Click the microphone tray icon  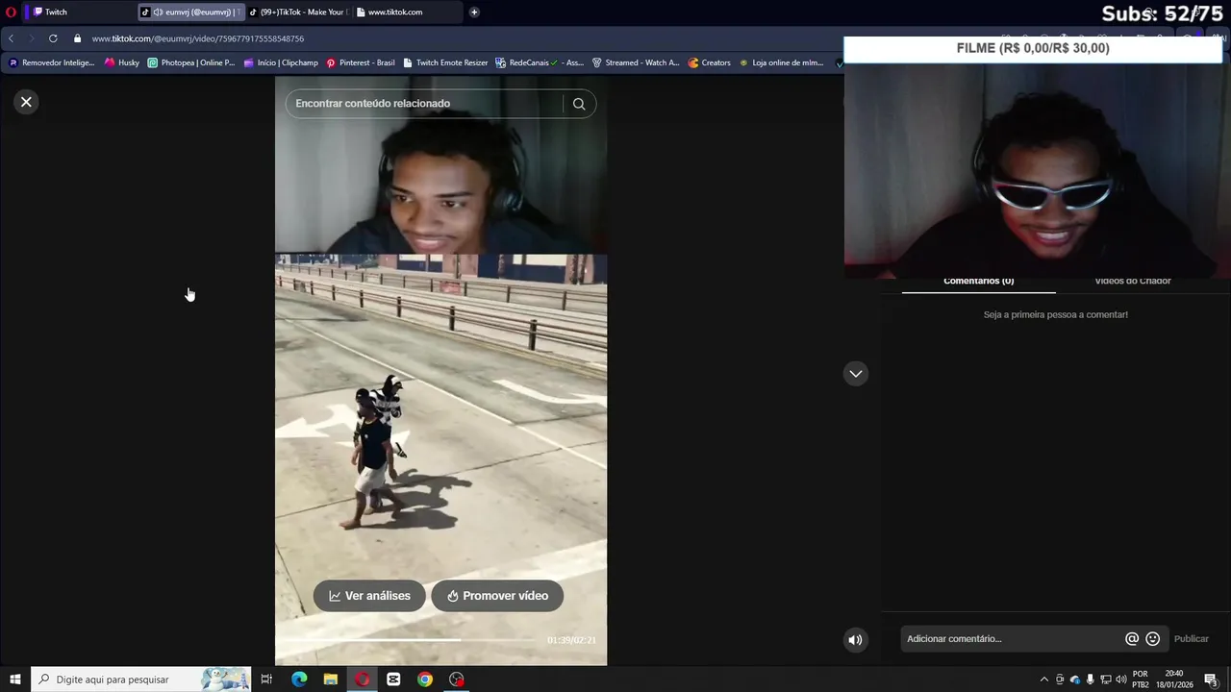[x=1091, y=680]
